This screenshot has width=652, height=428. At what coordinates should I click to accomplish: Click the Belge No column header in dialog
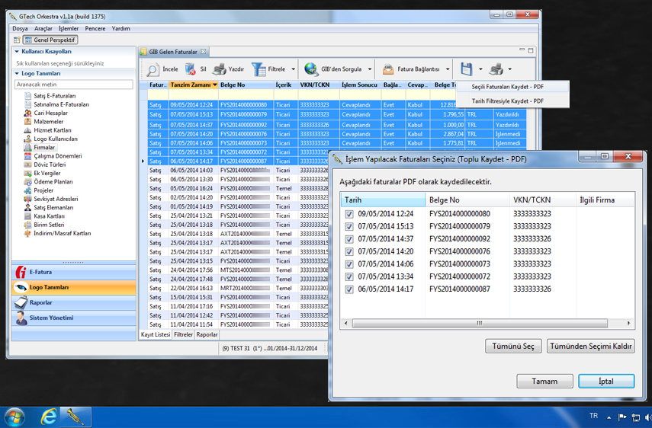pyautogui.click(x=467, y=200)
